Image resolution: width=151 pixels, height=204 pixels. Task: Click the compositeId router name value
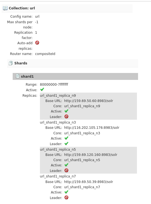45,54
